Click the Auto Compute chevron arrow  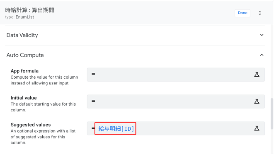[x=262, y=55]
